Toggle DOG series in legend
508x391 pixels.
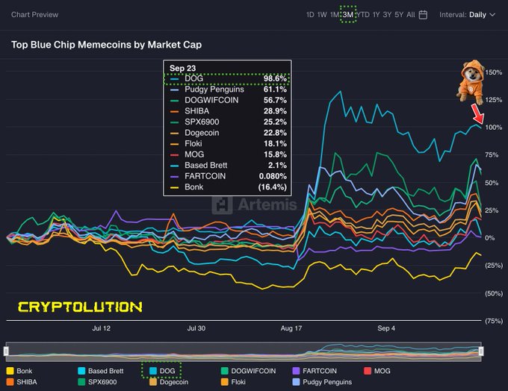point(162,371)
